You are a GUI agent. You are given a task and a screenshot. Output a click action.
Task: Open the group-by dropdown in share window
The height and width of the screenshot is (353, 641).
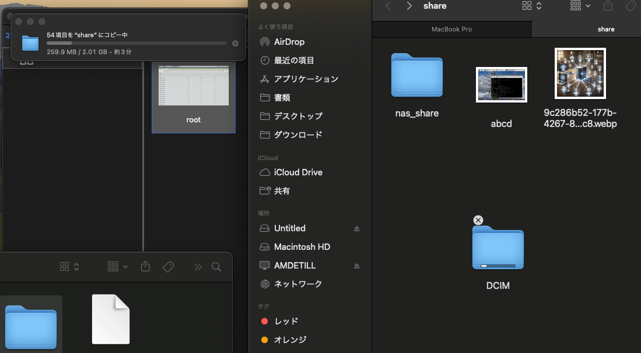point(580,6)
